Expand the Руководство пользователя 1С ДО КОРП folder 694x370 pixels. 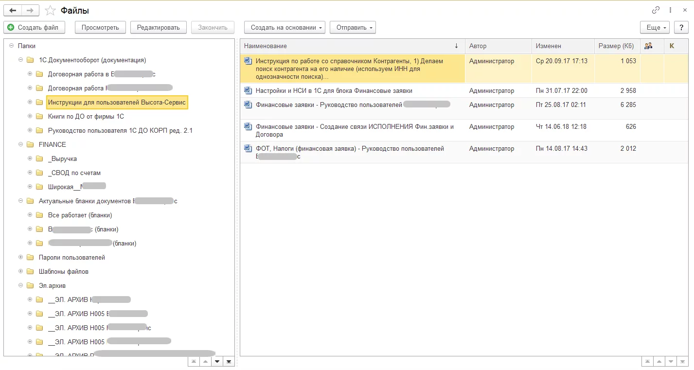[30, 130]
